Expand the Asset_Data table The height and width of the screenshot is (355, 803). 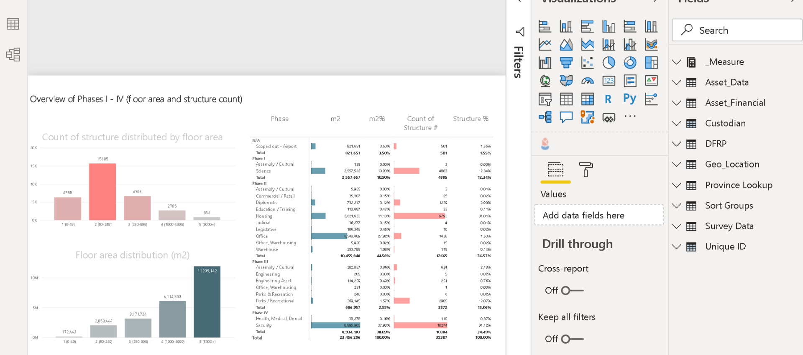point(677,83)
